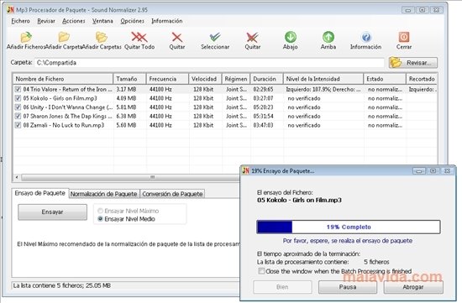Click the Añadir Carpeta folder icon
This screenshot has height=303, width=462.
[64, 37]
